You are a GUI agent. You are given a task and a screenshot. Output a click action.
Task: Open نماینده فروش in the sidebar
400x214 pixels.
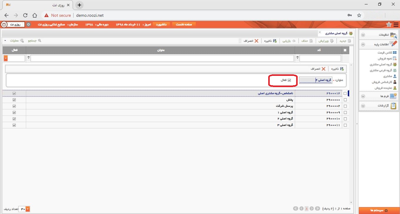[386, 88]
